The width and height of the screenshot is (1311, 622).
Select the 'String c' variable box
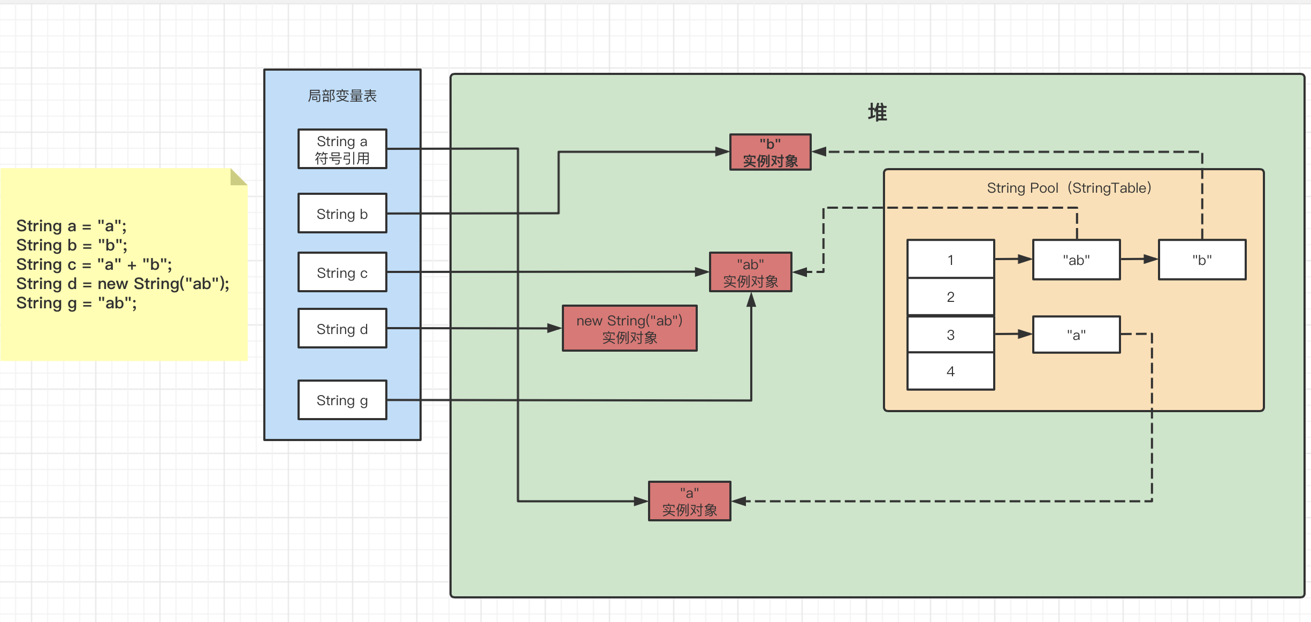pyautogui.click(x=342, y=272)
